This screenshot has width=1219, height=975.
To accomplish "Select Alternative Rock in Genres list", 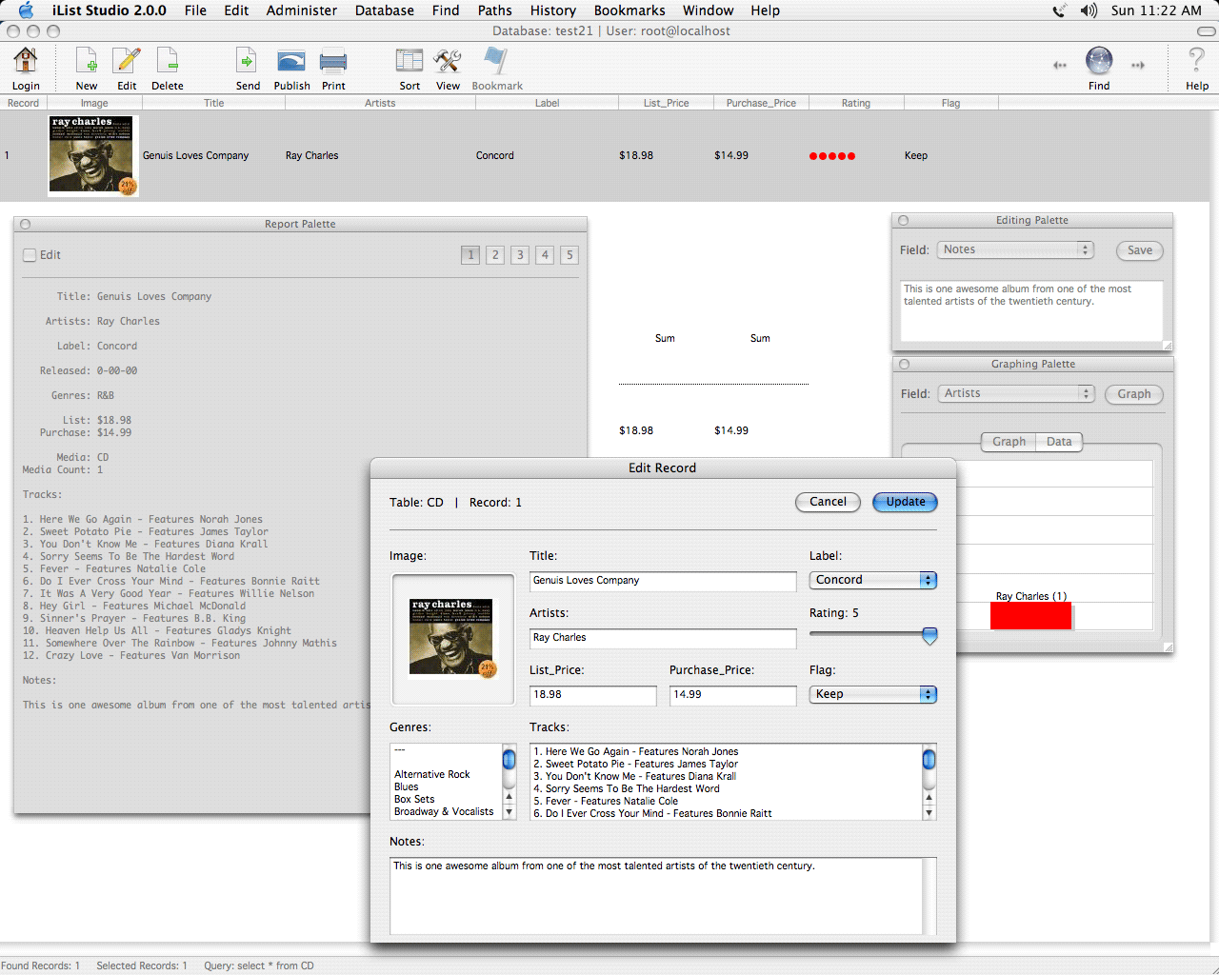I will coord(432,775).
